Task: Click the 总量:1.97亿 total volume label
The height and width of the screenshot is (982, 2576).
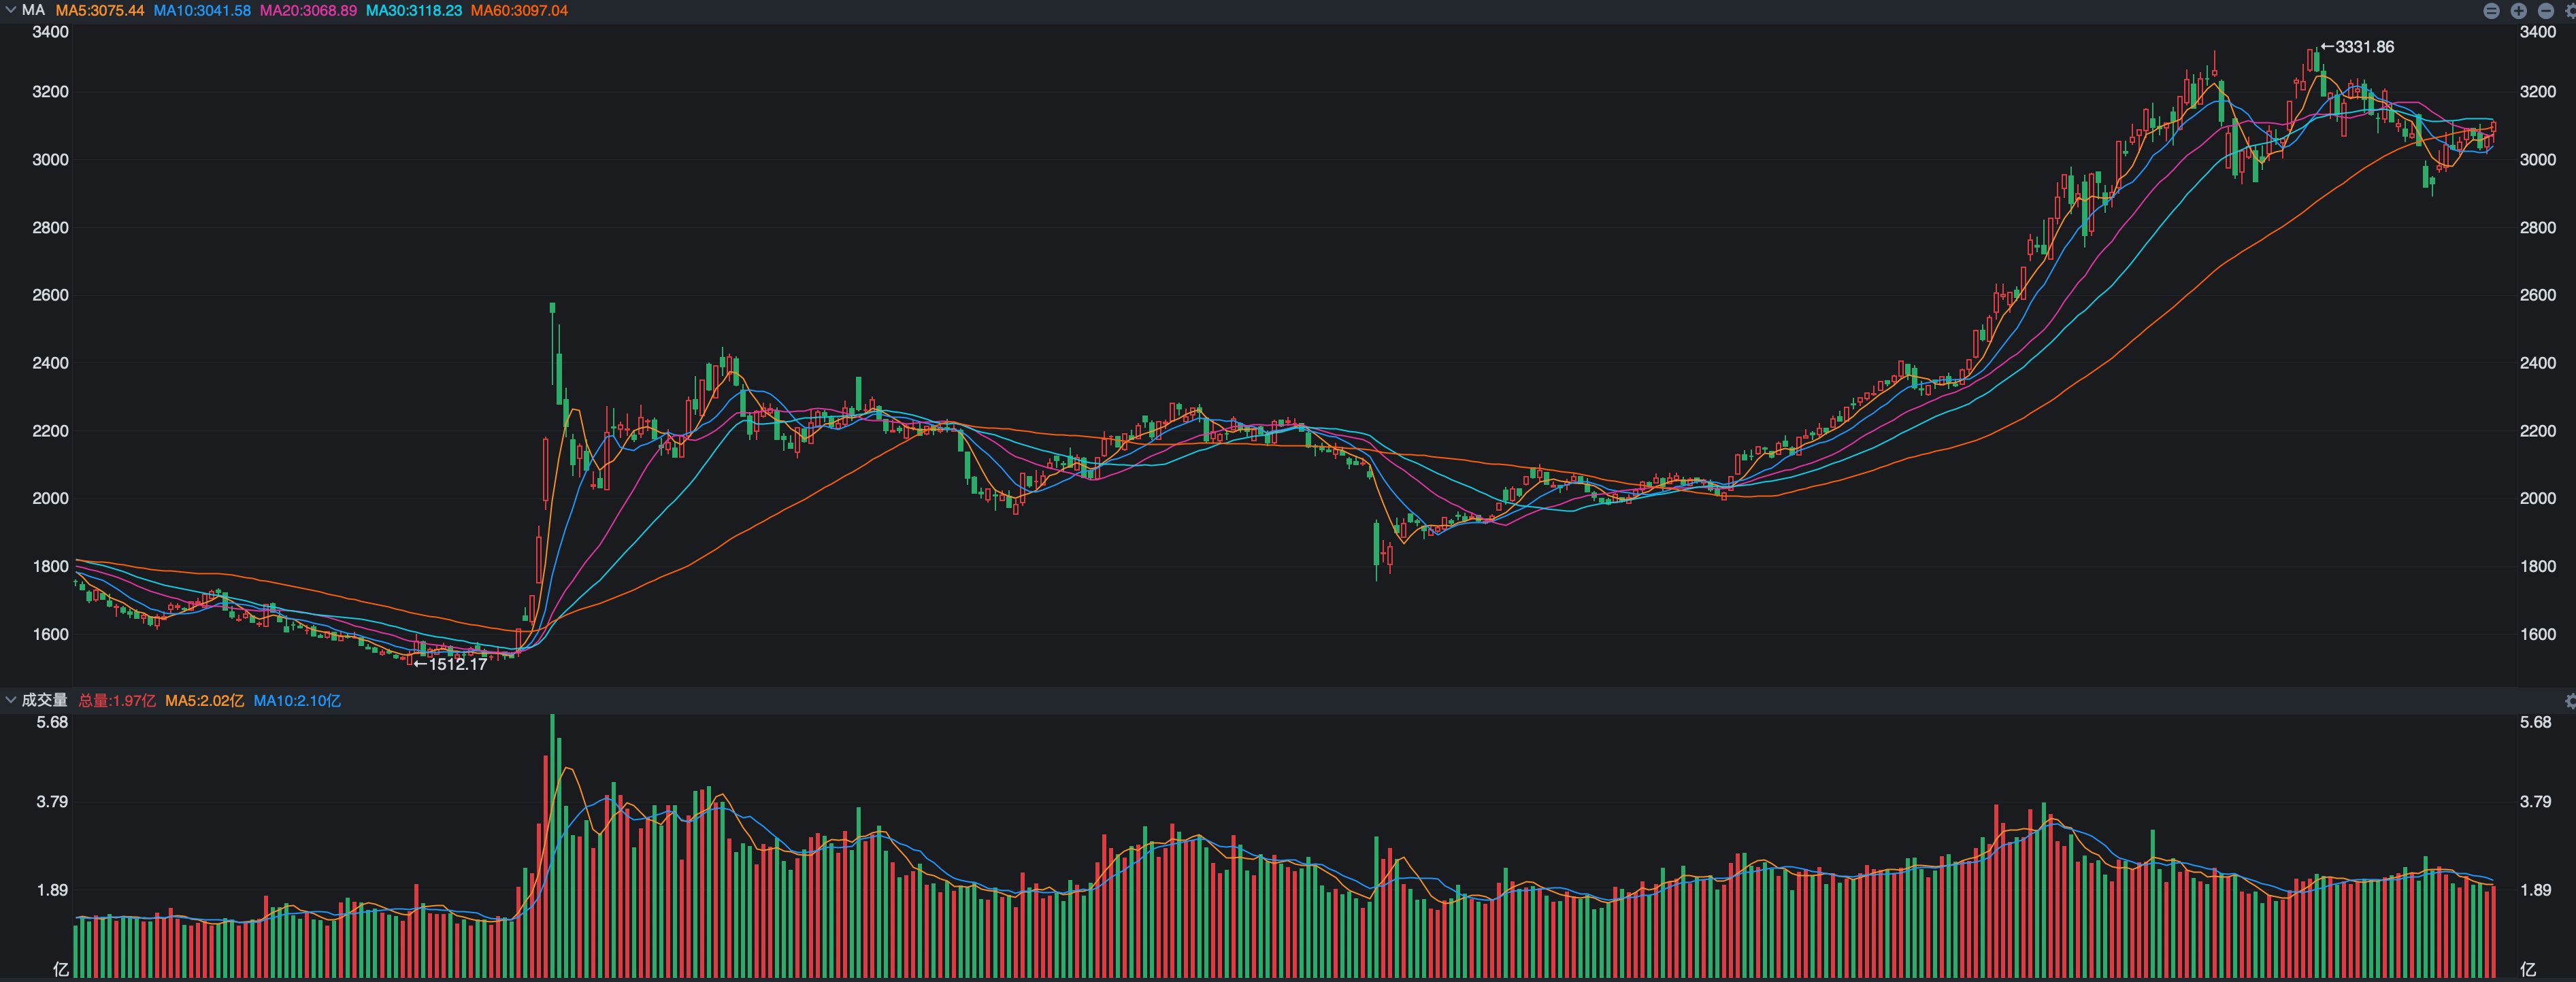Action: pos(117,700)
